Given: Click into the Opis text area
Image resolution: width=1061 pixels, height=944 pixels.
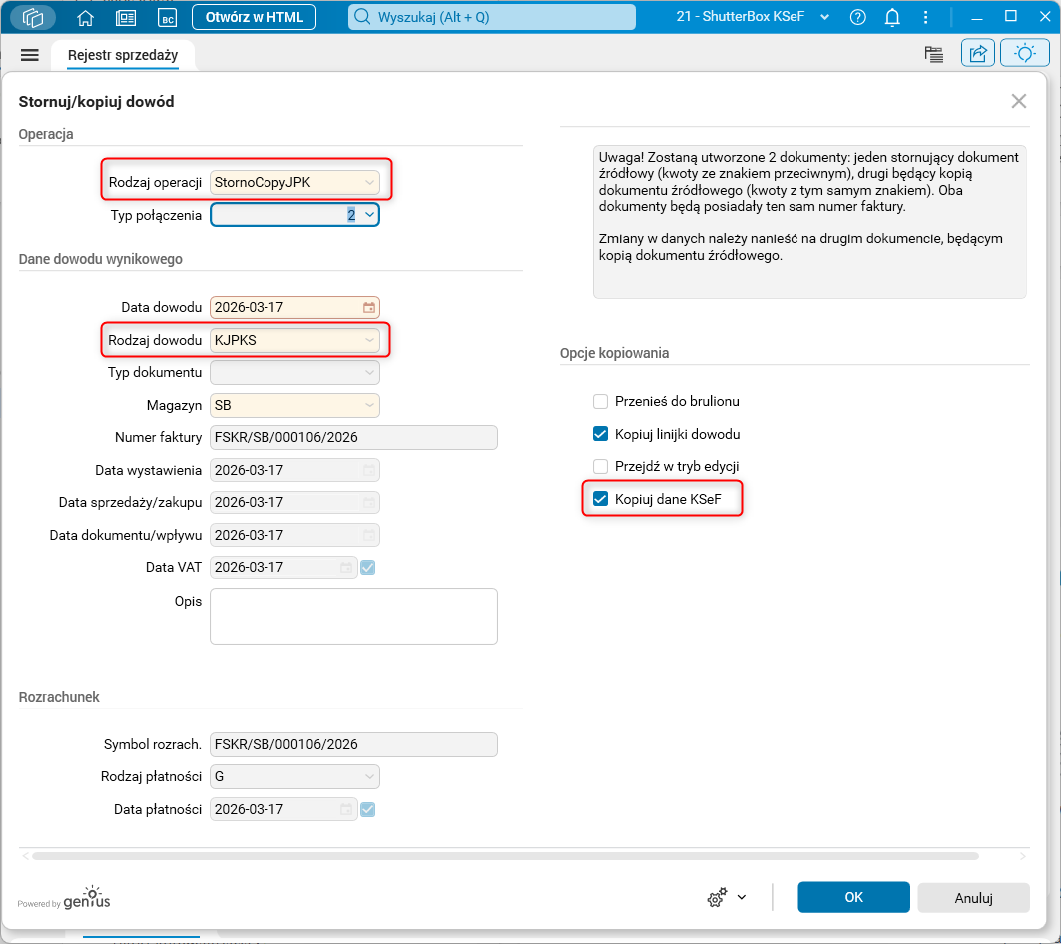Looking at the screenshot, I should tap(353, 616).
